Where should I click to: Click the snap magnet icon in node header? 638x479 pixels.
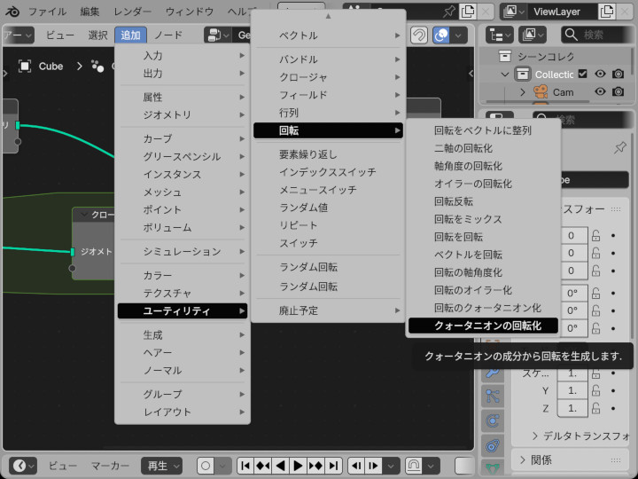(418, 35)
